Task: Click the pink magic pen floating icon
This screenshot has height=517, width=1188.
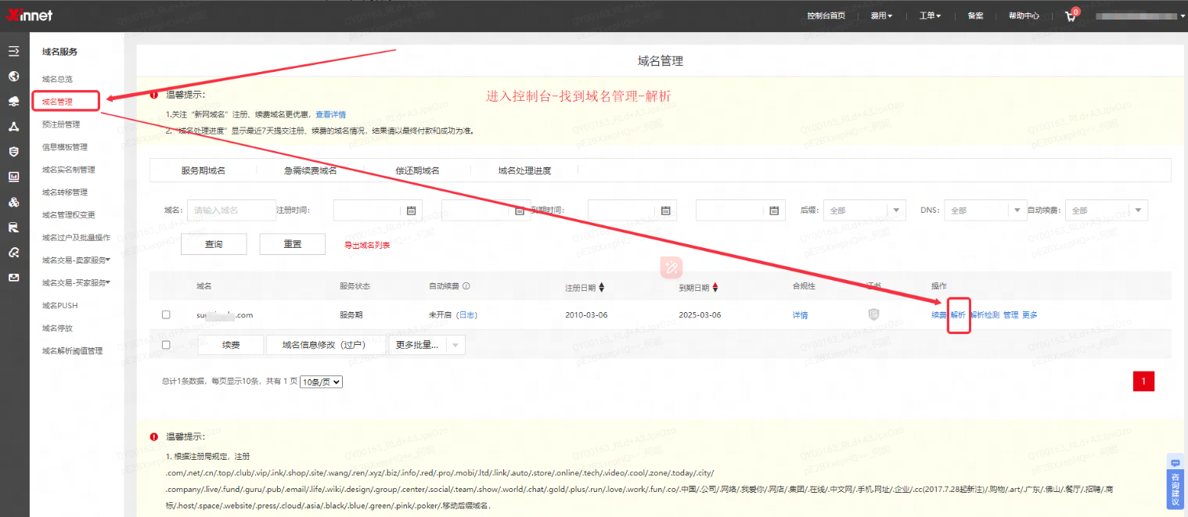Action: [x=671, y=267]
